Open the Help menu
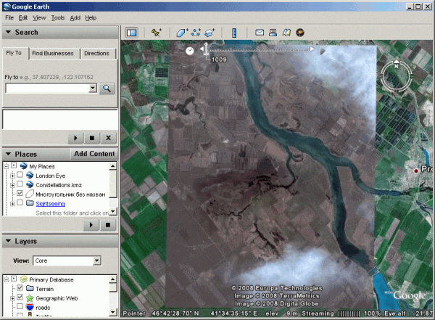This screenshot has width=435, height=320. tap(91, 17)
